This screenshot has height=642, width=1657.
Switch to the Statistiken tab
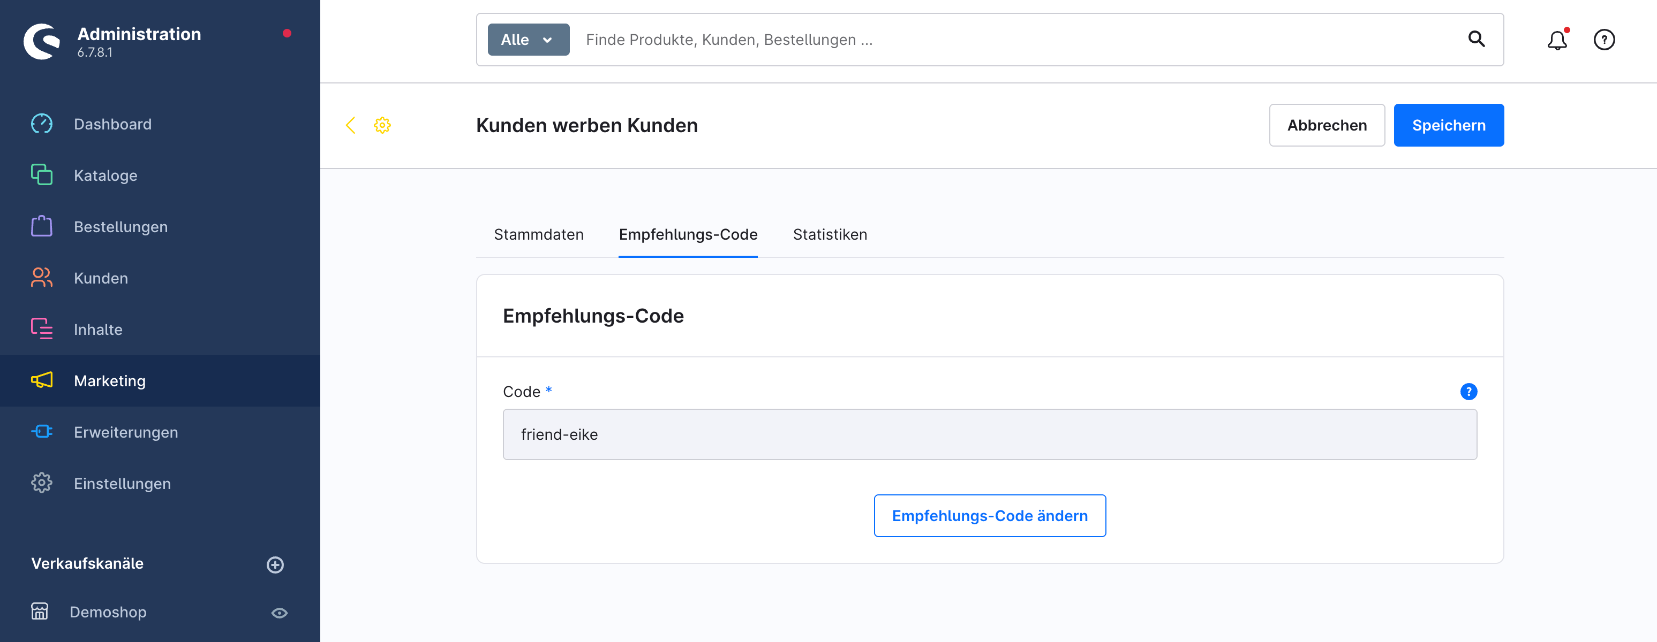pos(830,234)
